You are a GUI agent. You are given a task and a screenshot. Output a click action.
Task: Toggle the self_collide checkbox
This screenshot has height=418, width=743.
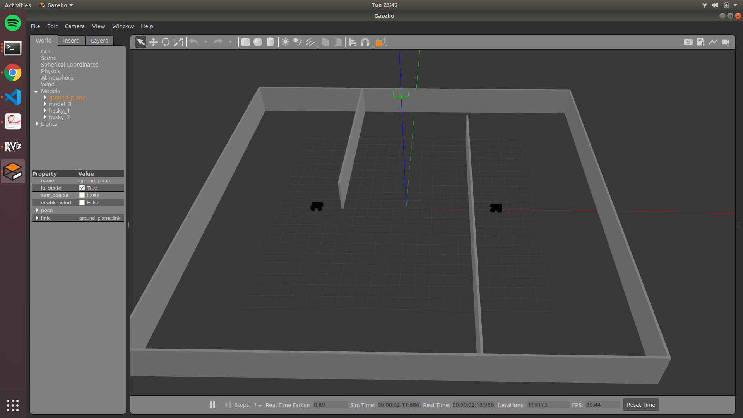tap(82, 195)
